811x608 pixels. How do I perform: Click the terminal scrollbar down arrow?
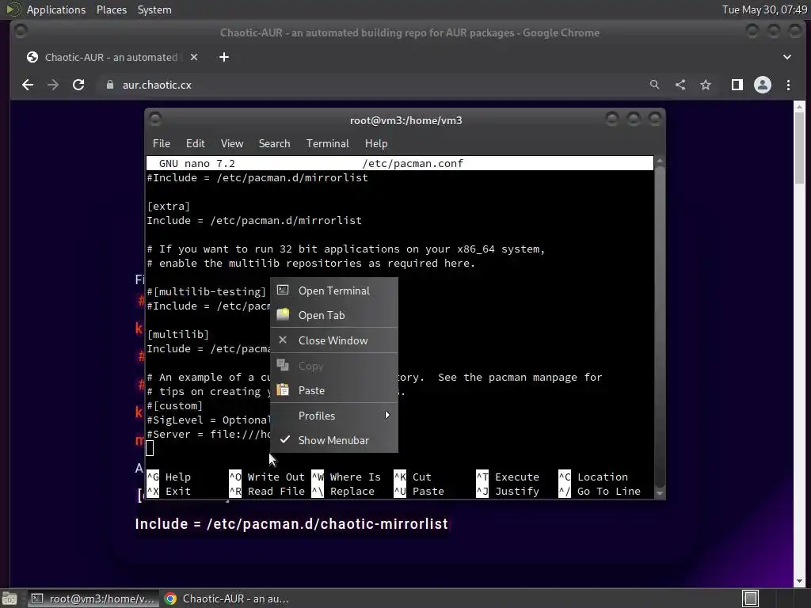(x=660, y=494)
